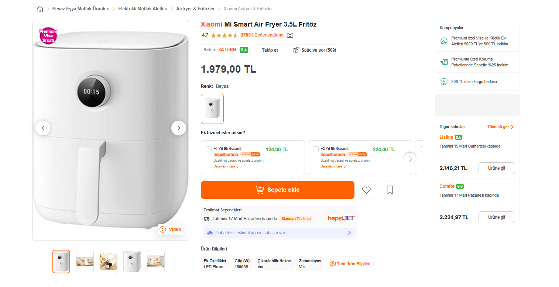The width and height of the screenshot is (559, 287).
Task: Open Satıcıya sor seller question button
Action: coord(314,50)
